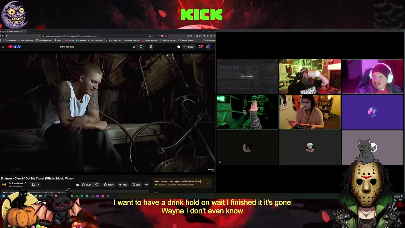Open the Windows Start button

pos(4,196)
